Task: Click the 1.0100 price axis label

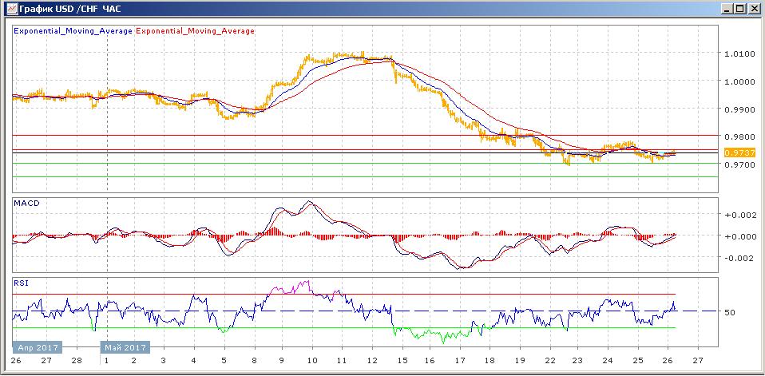Action: point(737,54)
